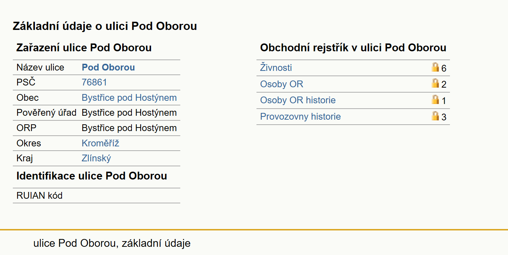Click lock icon in Osoby OR historie row

(x=435, y=99)
